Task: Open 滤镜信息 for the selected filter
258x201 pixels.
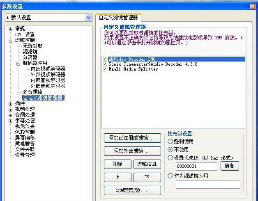Action: point(147,164)
